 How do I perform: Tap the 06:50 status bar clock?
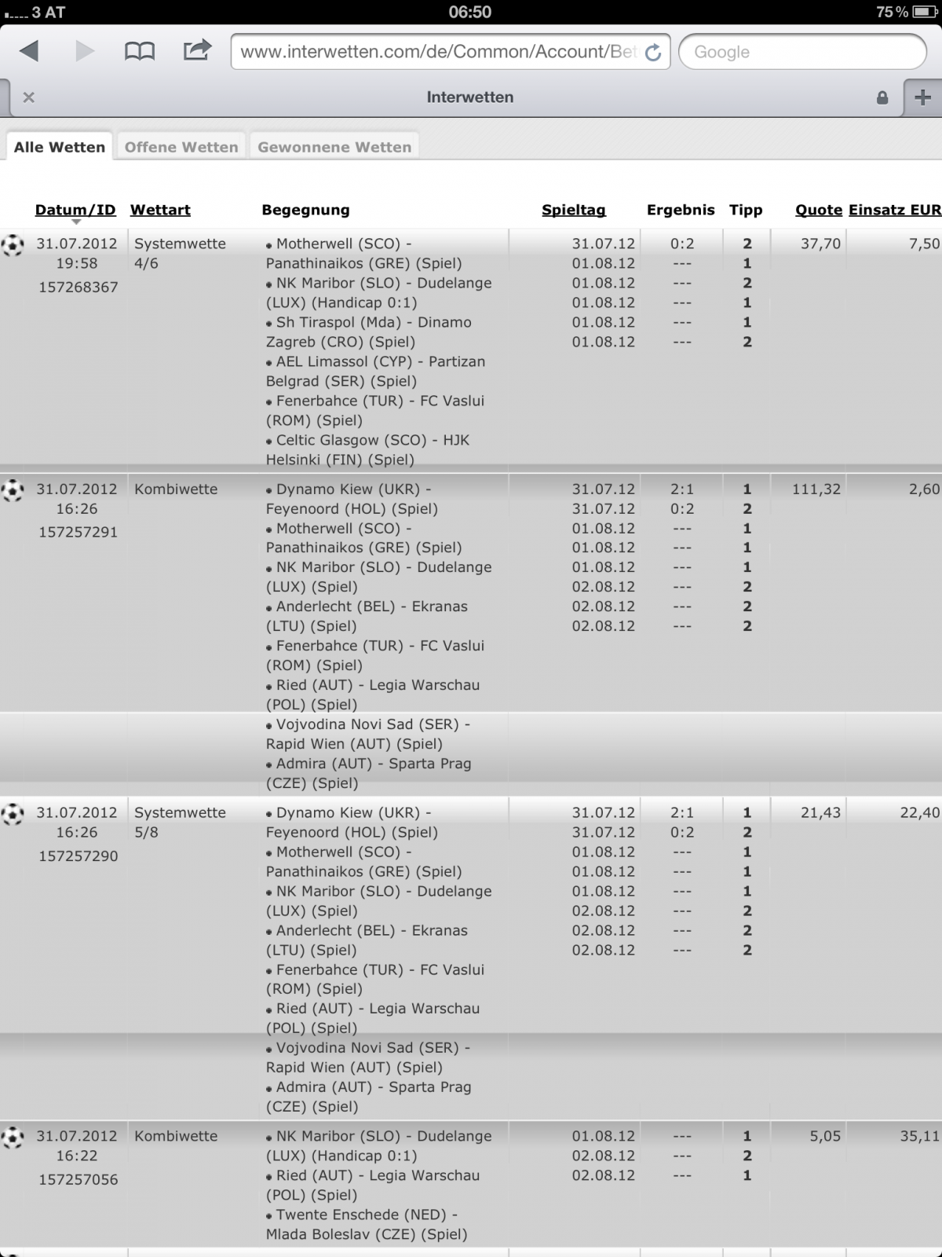[469, 12]
